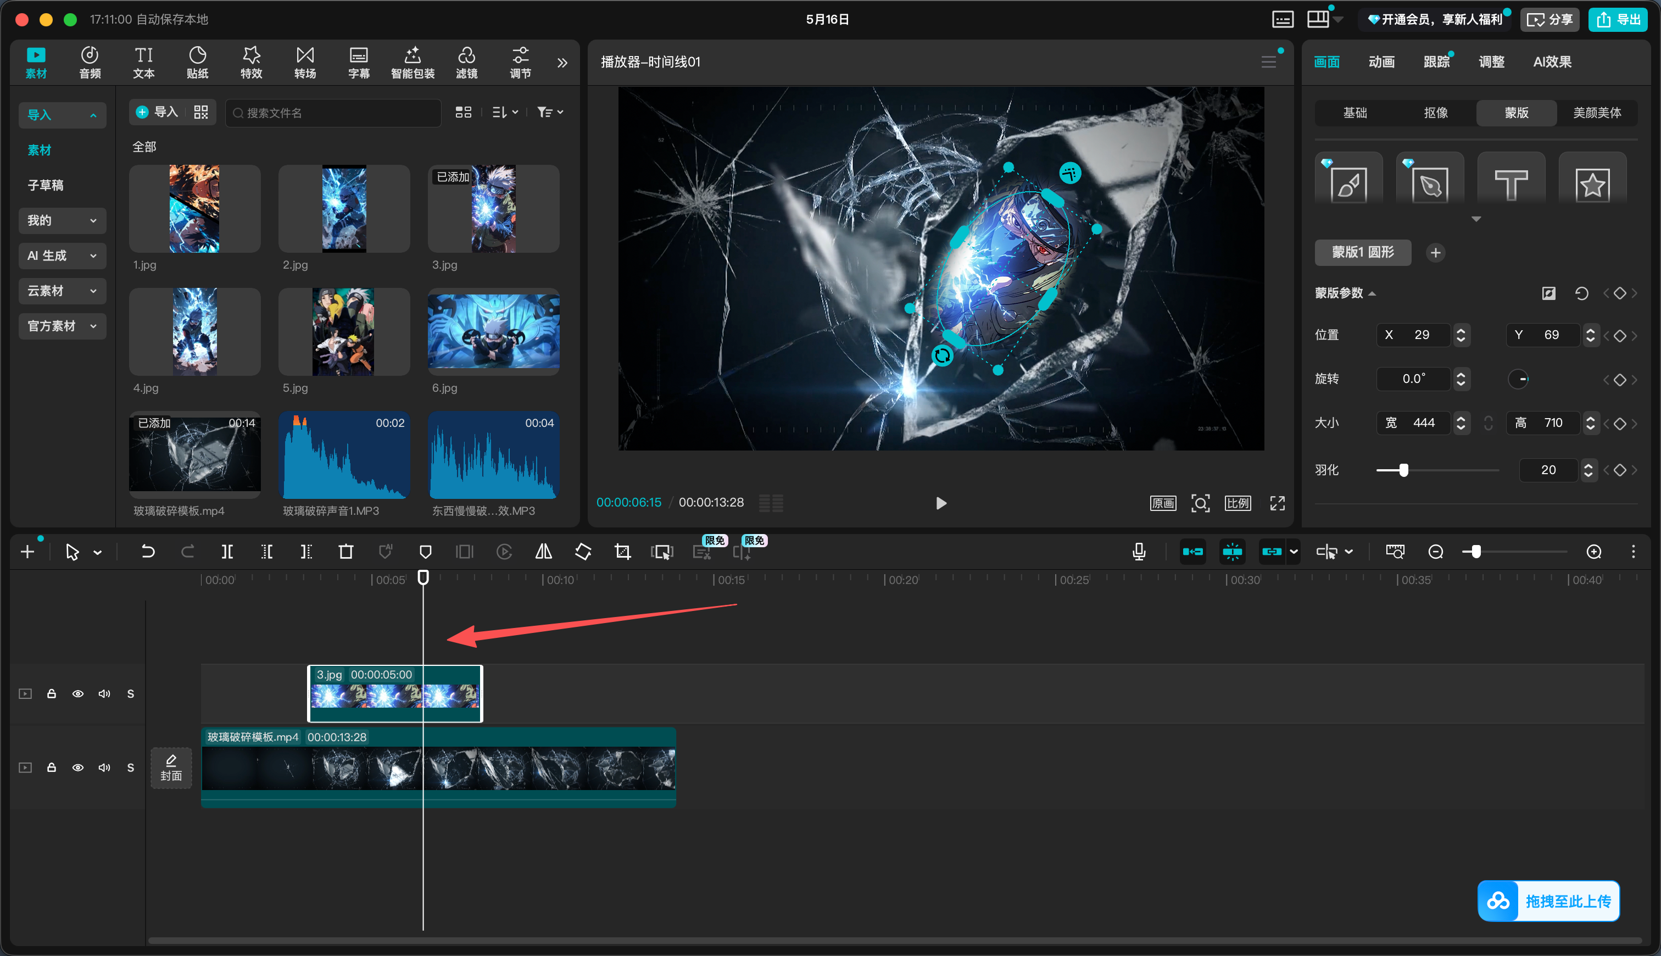Expand the 官方素材 sidebar section
This screenshot has height=956, width=1661.
63,326
